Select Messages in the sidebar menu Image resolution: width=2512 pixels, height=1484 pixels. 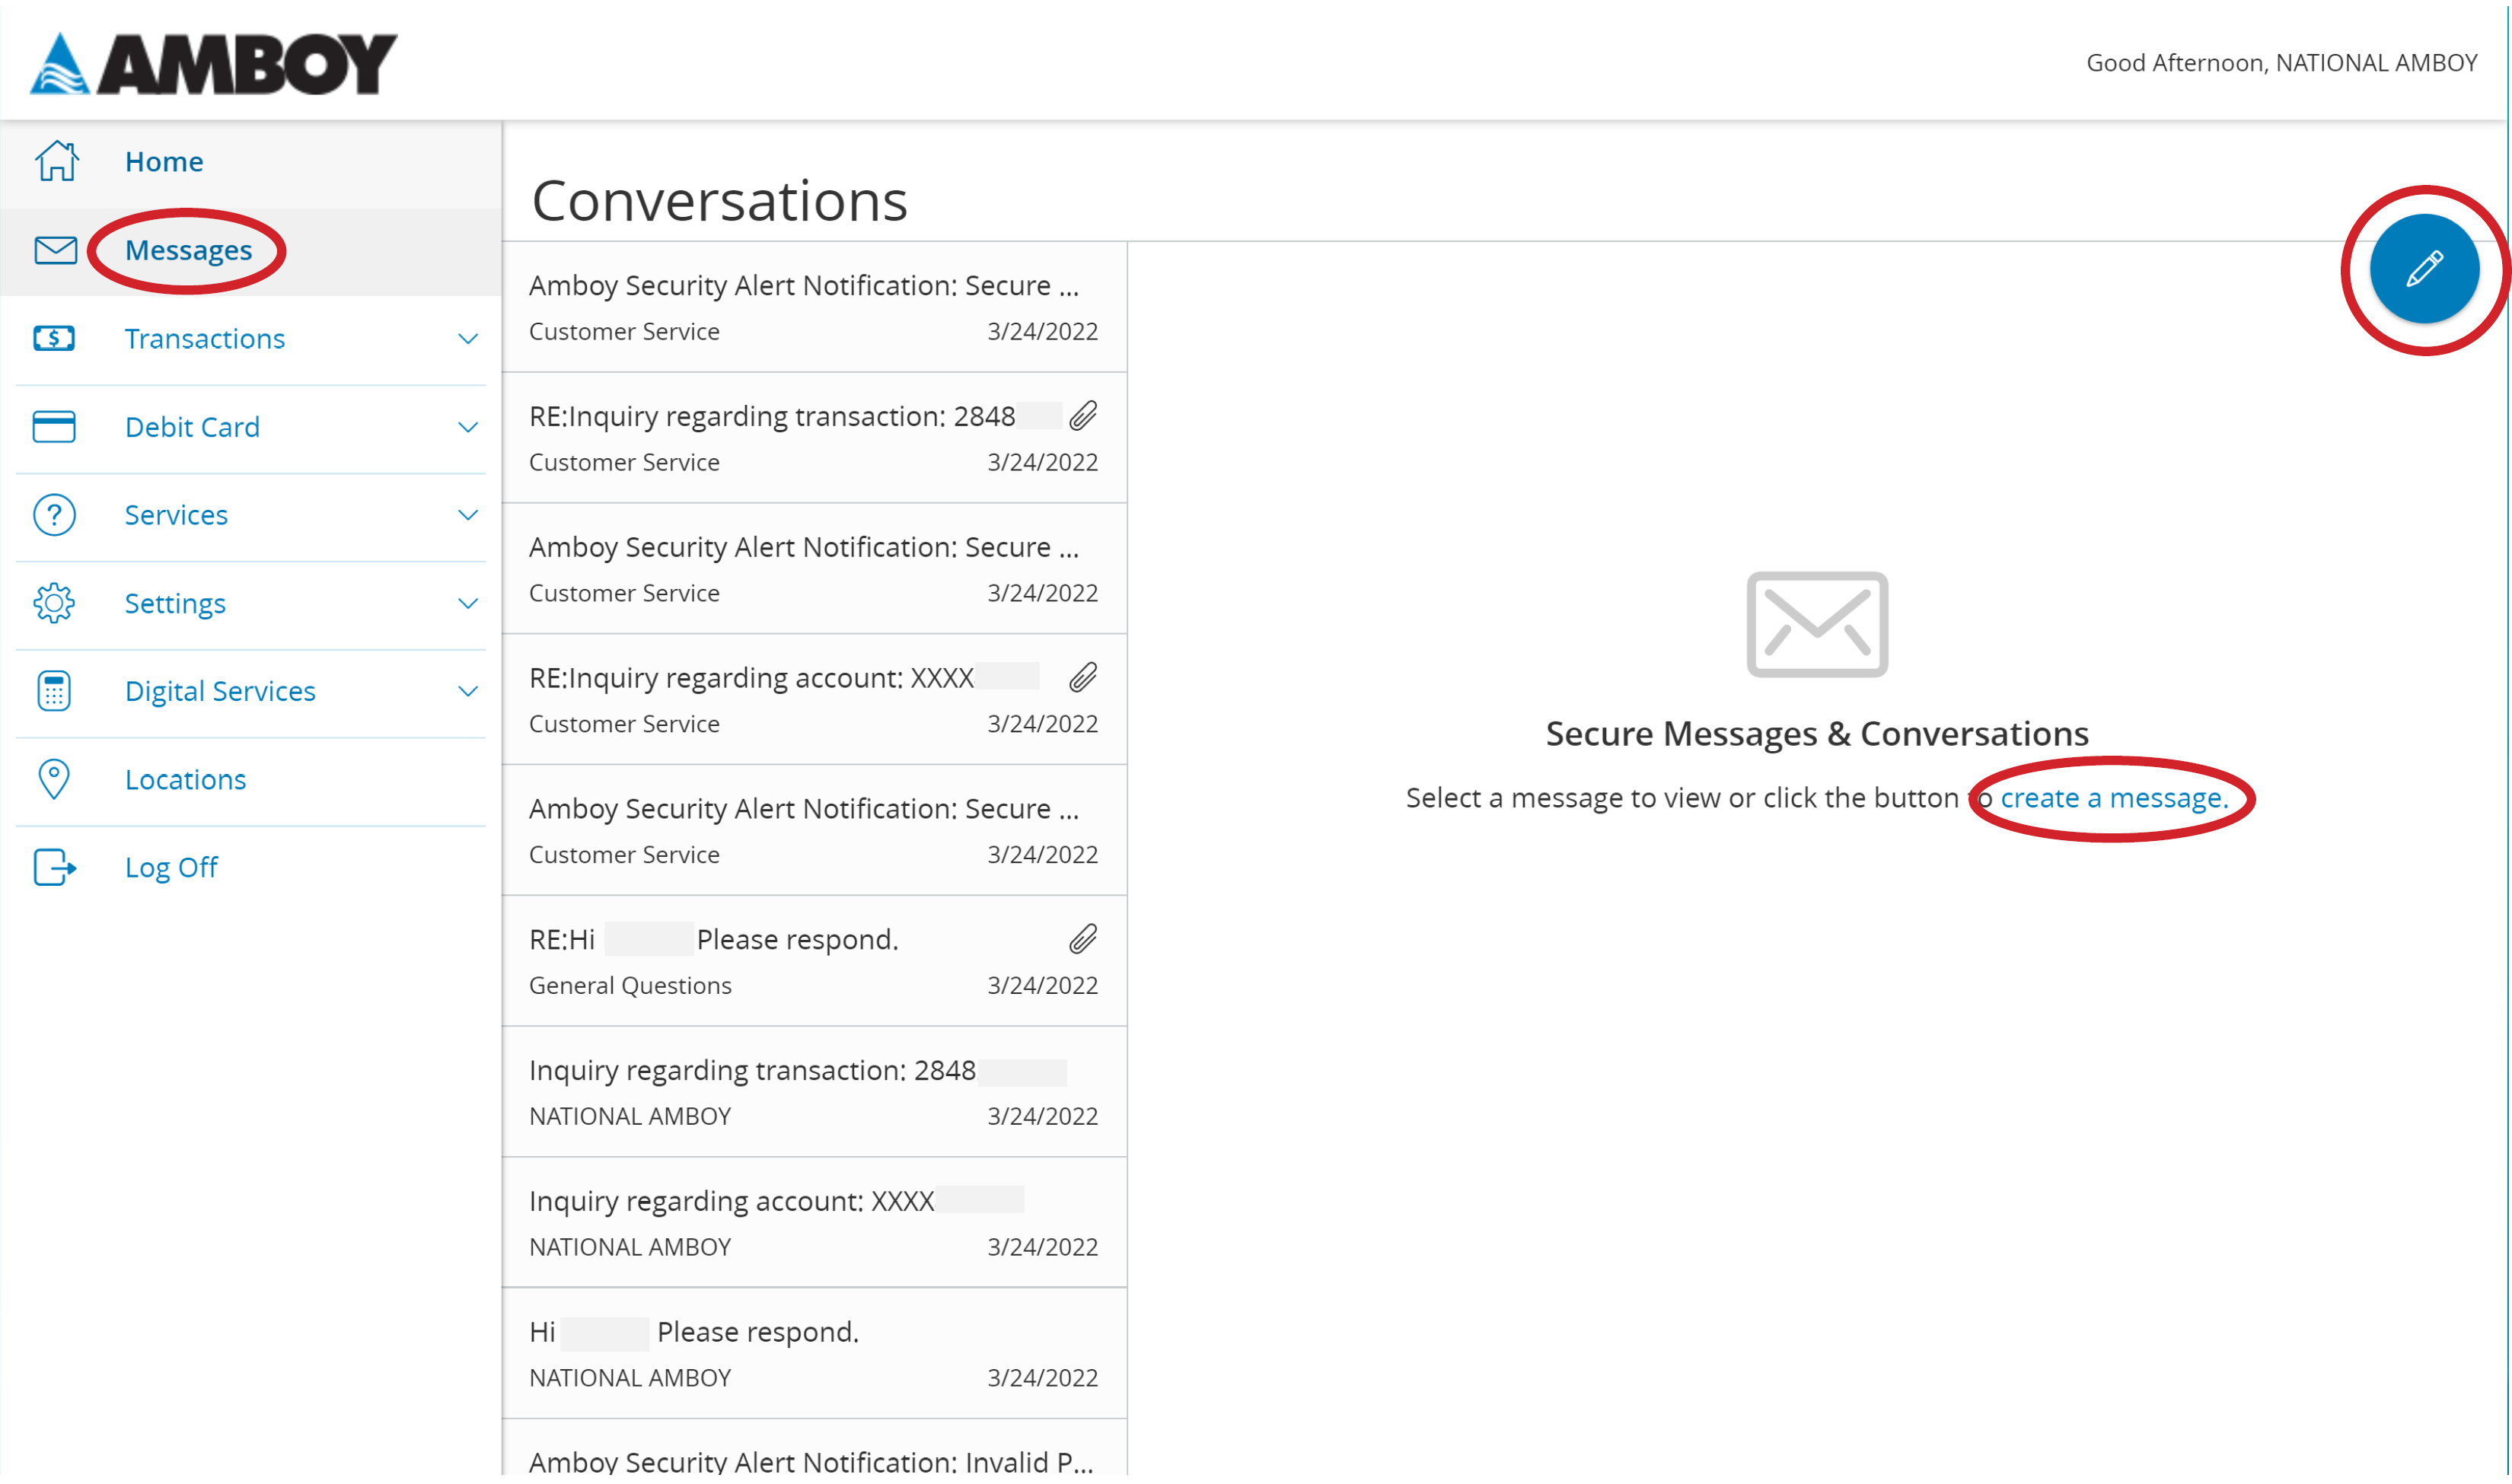click(188, 250)
